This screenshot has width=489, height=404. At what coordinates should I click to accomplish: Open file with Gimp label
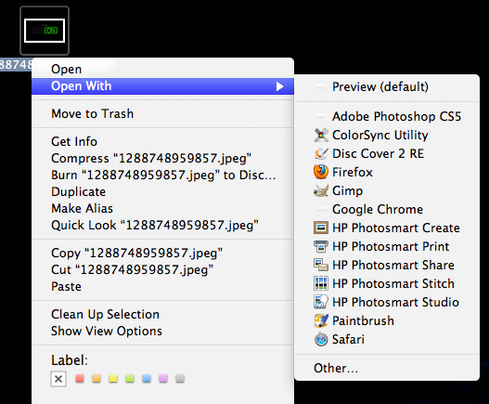(x=347, y=191)
